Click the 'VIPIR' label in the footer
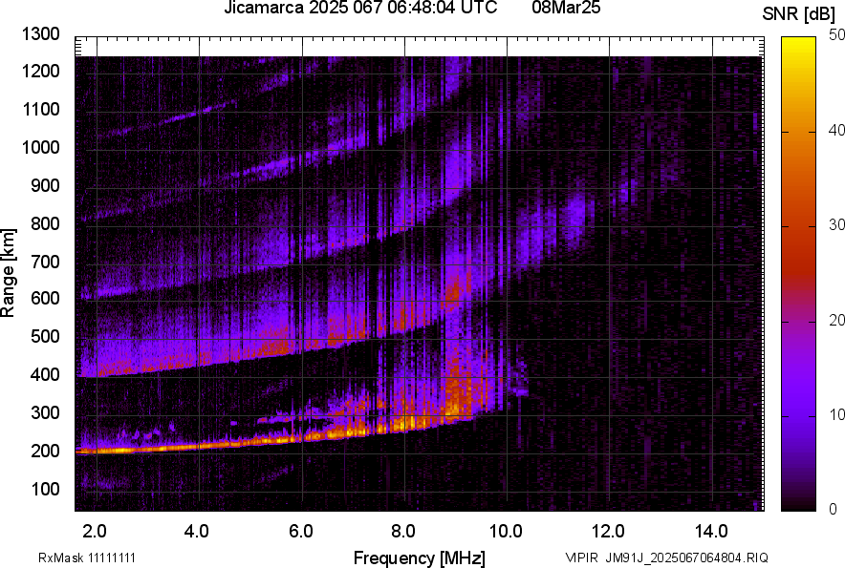This screenshot has width=845, height=568. click(x=581, y=557)
